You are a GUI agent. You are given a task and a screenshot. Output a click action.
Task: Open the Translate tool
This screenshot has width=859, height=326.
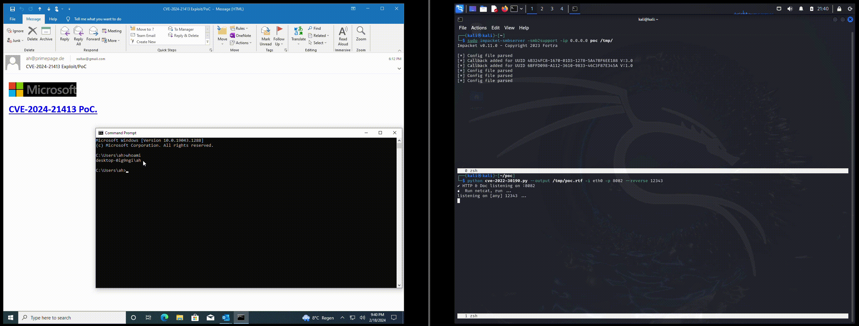click(299, 35)
